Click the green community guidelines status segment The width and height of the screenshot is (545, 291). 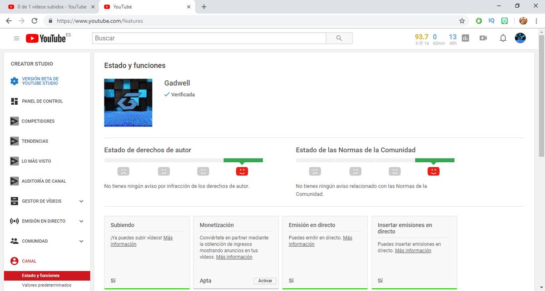tap(435, 160)
